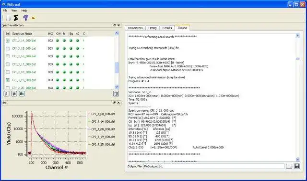Open the File menu
Viewport: 307px width, 181px height.
point(5,11)
